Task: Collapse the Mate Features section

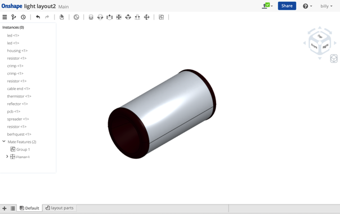Action: coord(4,141)
